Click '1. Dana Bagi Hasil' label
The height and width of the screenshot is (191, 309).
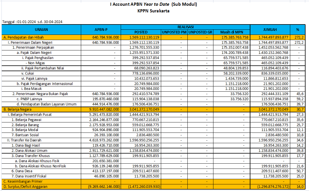[26, 145]
